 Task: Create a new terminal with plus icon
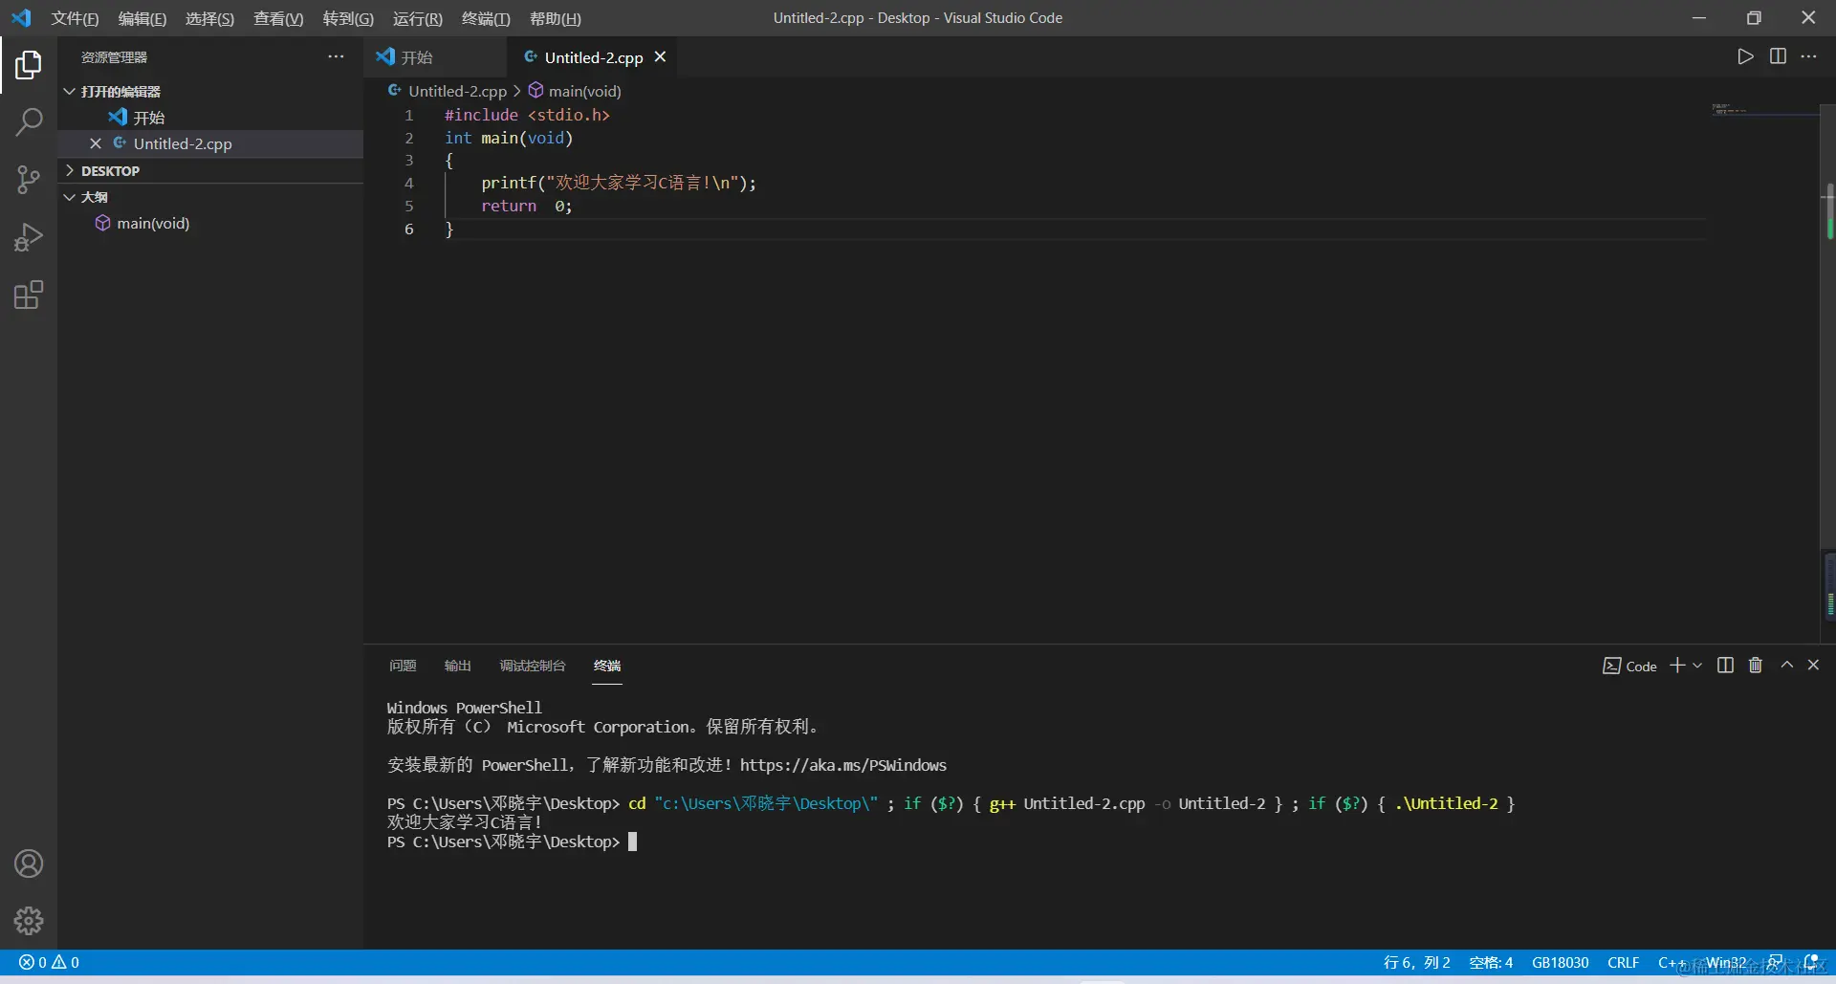point(1677,666)
